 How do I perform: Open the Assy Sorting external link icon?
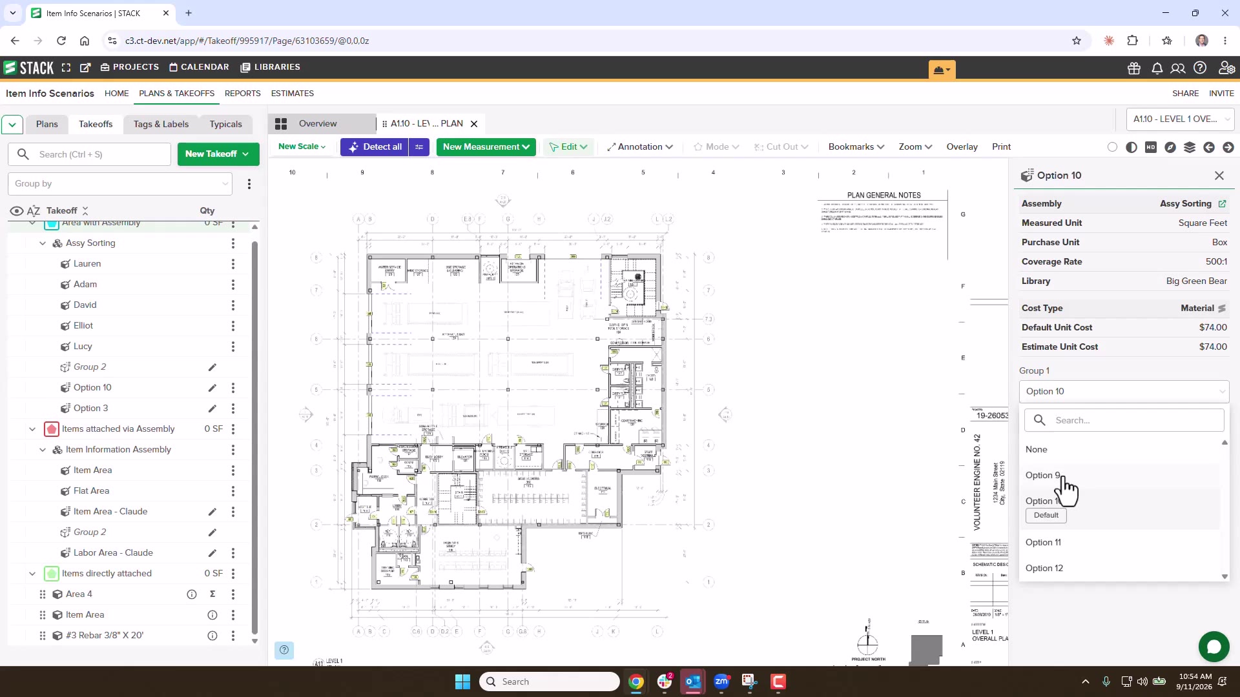pyautogui.click(x=1223, y=203)
